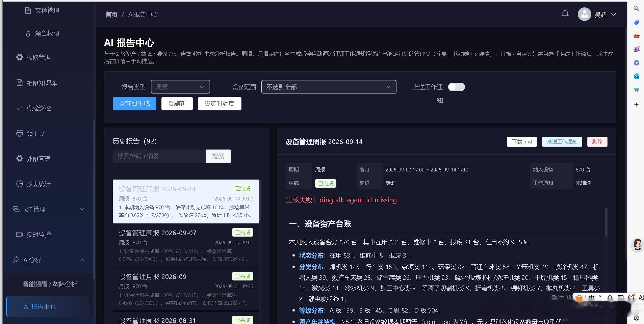Click the browser sidebar shopping tag icon
The width and height of the screenshot is (644, 324).
click(636, 22)
